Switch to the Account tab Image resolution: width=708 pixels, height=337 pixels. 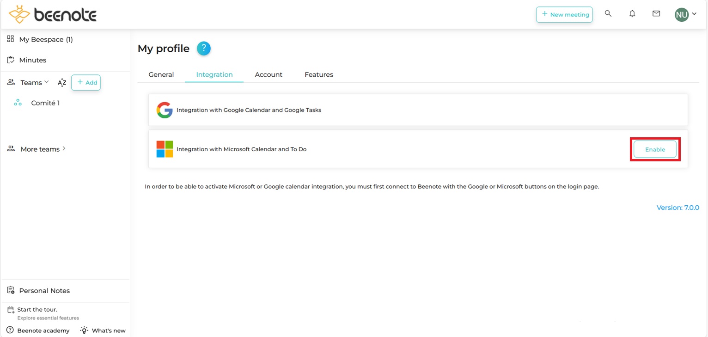269,74
